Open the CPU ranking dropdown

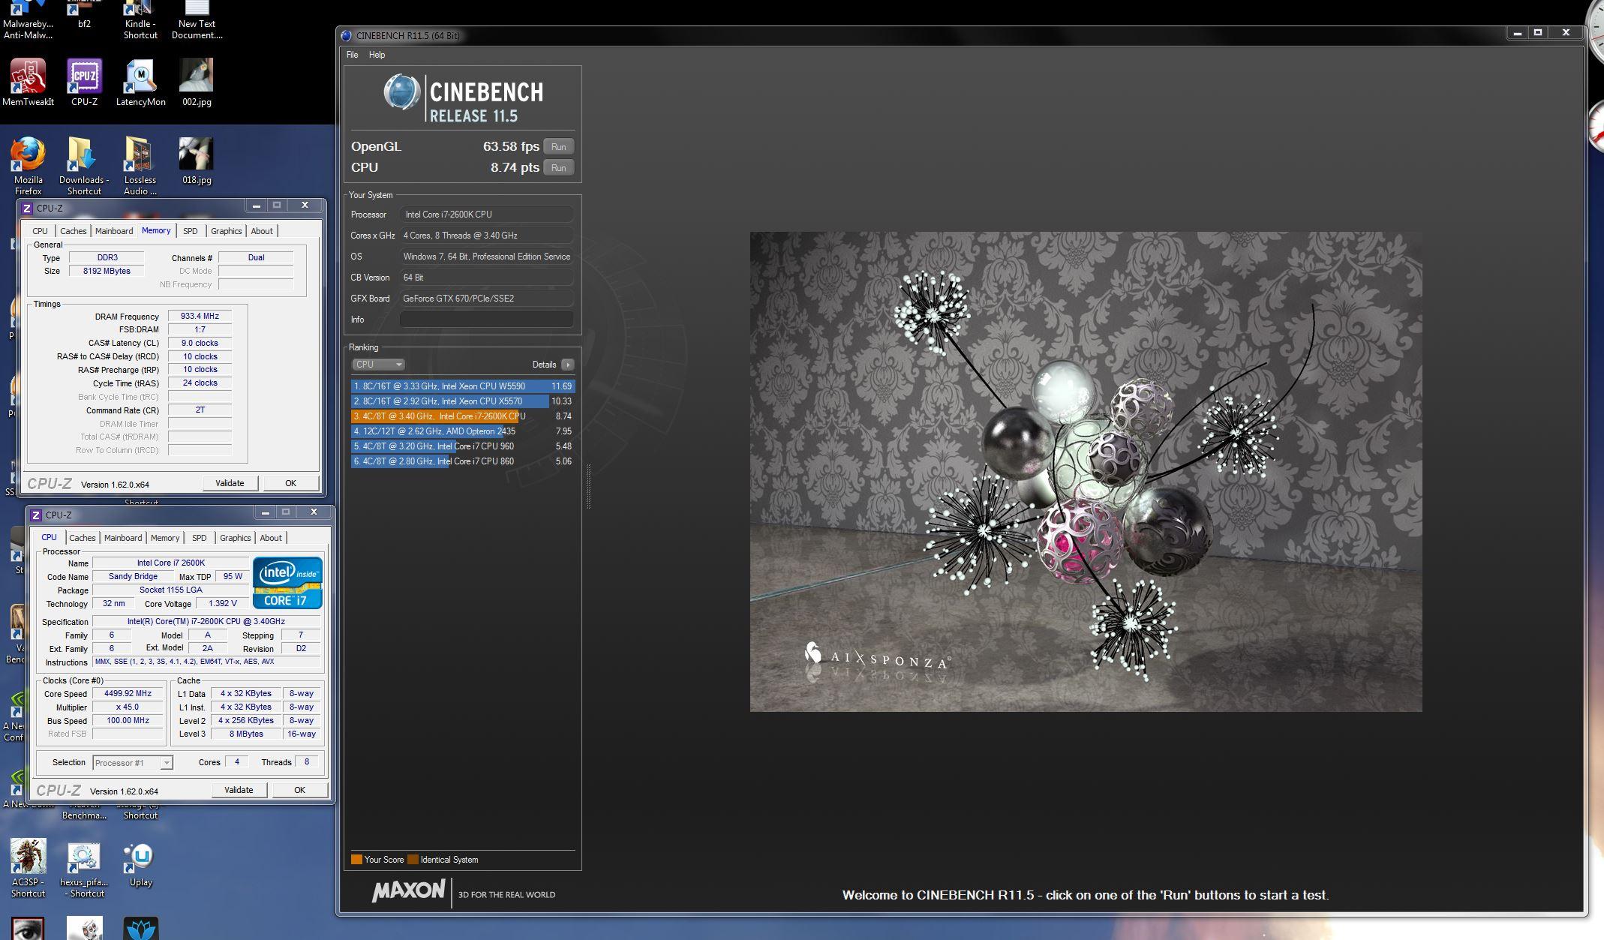coord(378,364)
